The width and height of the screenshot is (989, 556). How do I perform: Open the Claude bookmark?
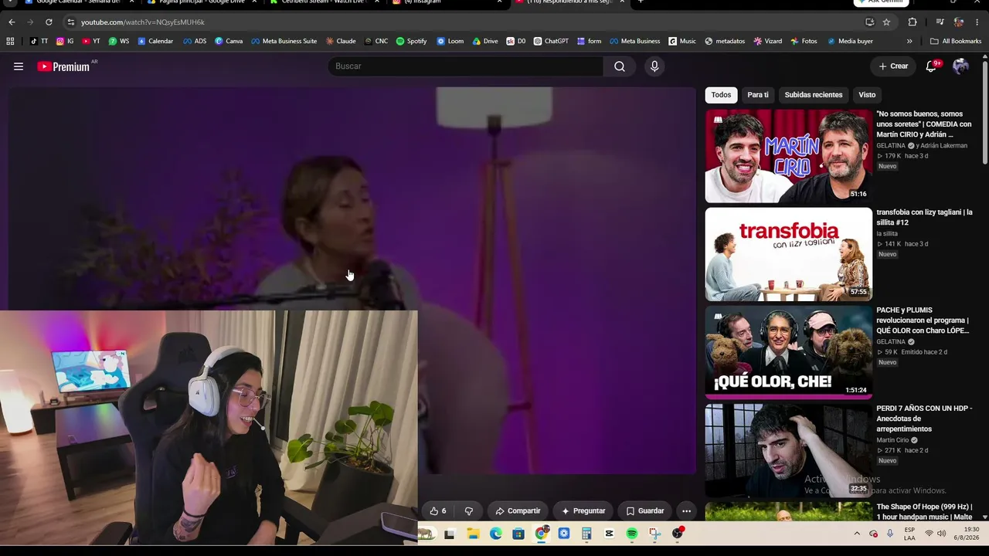(x=341, y=41)
